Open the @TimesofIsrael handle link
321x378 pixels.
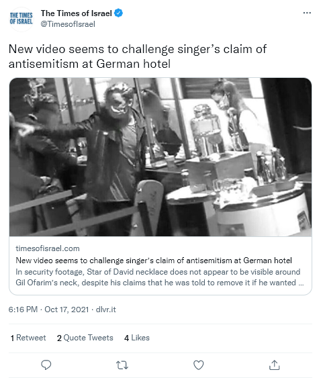coord(68,24)
